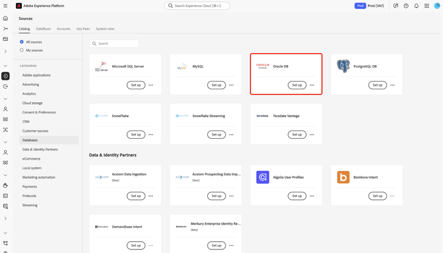Click Set up on Merkury Enterprise Identity card
The height and width of the screenshot is (253, 443).
[216, 245]
